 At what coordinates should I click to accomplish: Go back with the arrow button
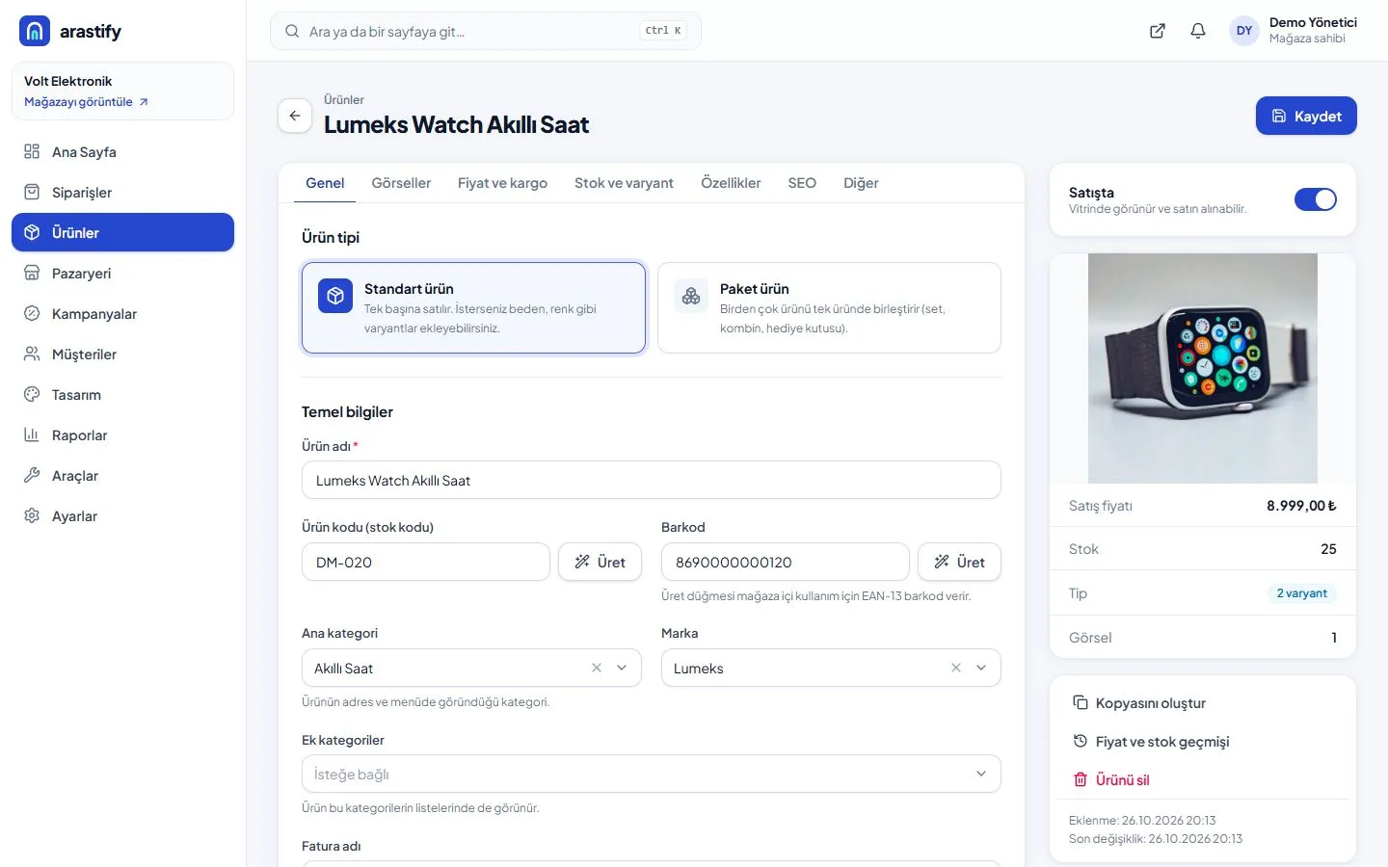click(x=295, y=116)
